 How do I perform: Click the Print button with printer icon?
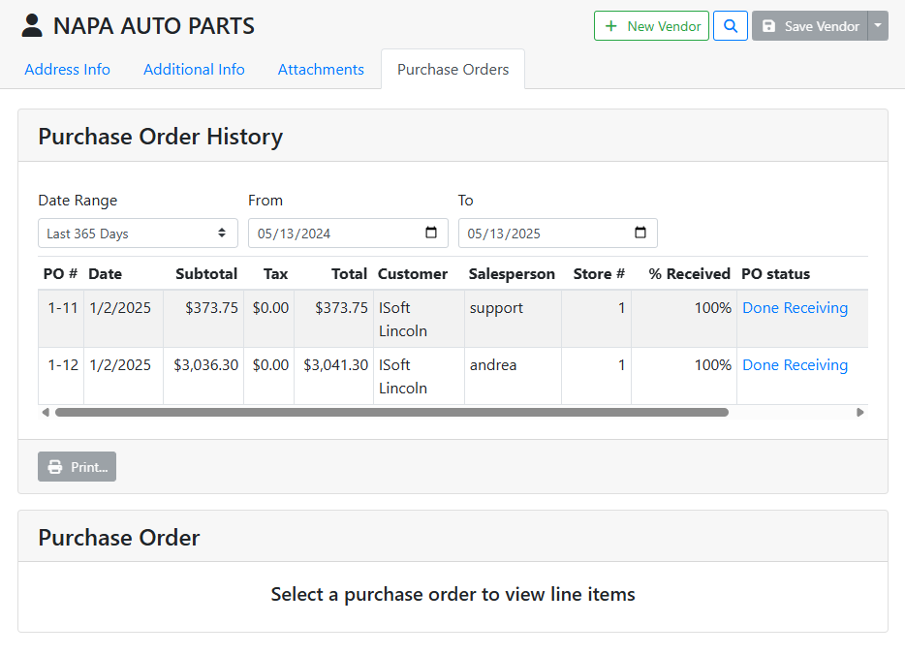click(x=78, y=467)
